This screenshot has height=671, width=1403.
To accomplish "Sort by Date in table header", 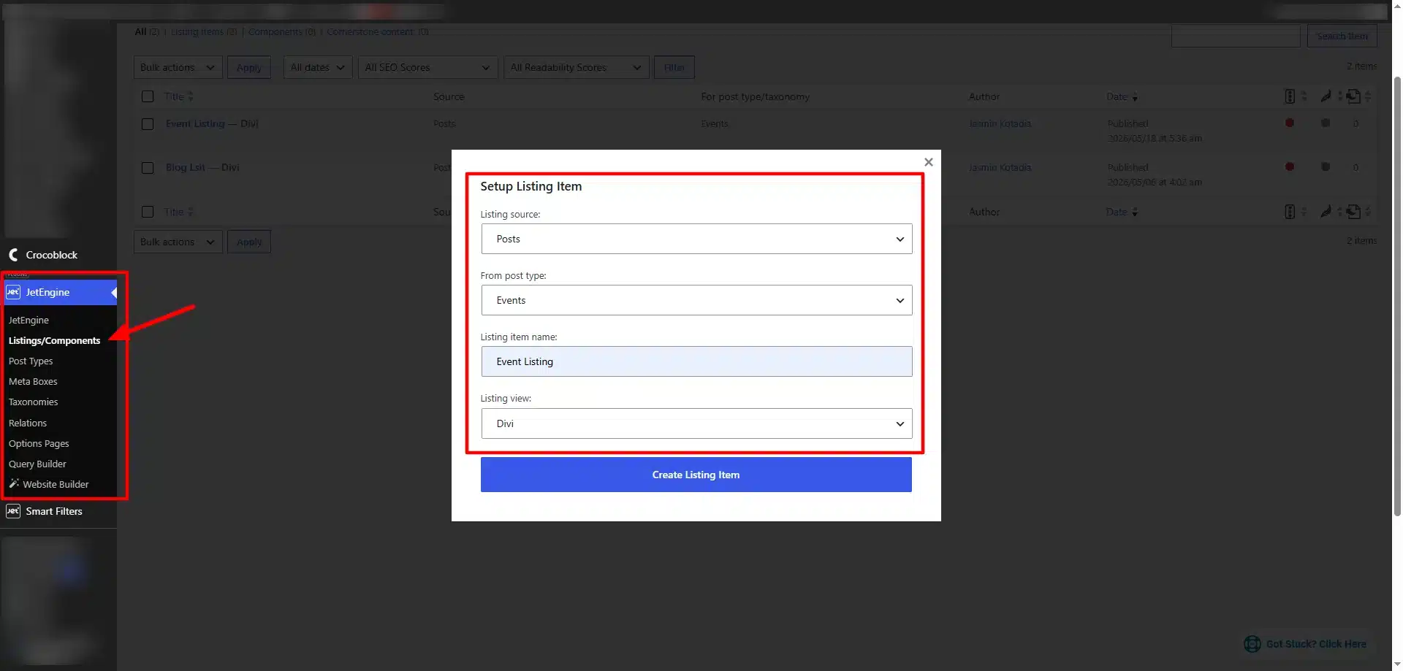I will 1122,96.
